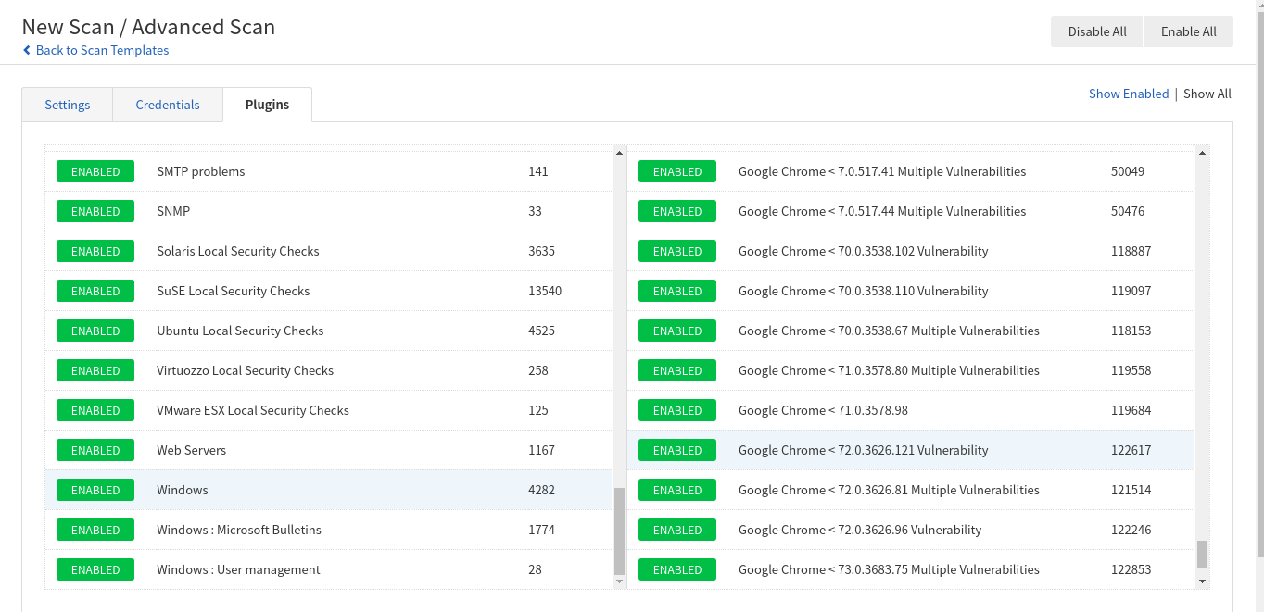Click up arrow of Chrome plugin list scrollbar
This screenshot has height=612, width=1264.
pos(1203,152)
